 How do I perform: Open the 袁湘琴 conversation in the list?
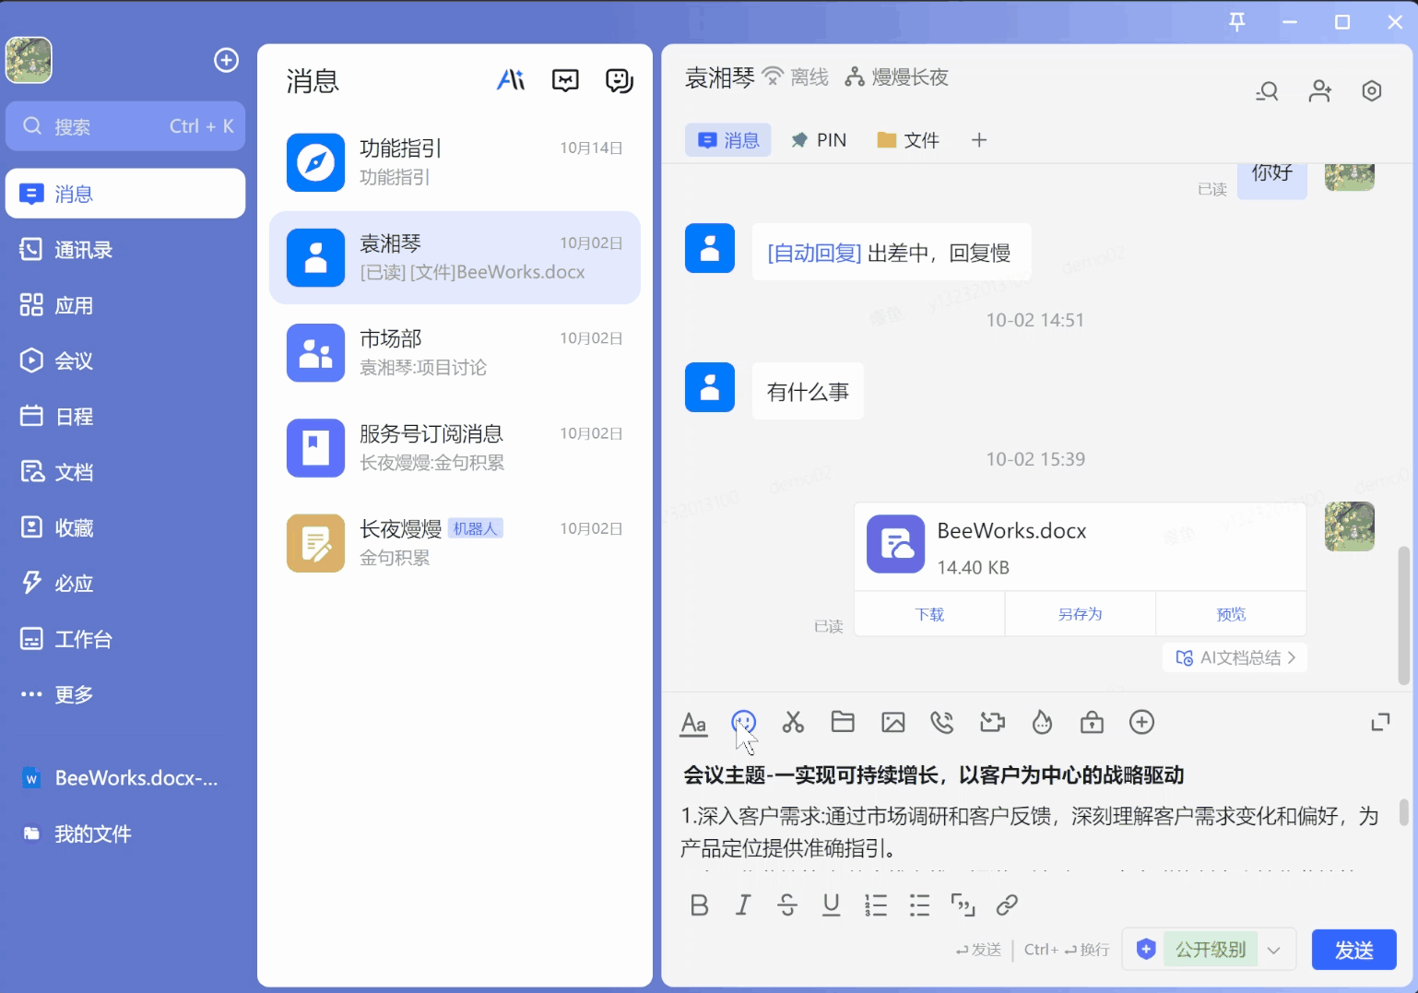pyautogui.click(x=455, y=257)
